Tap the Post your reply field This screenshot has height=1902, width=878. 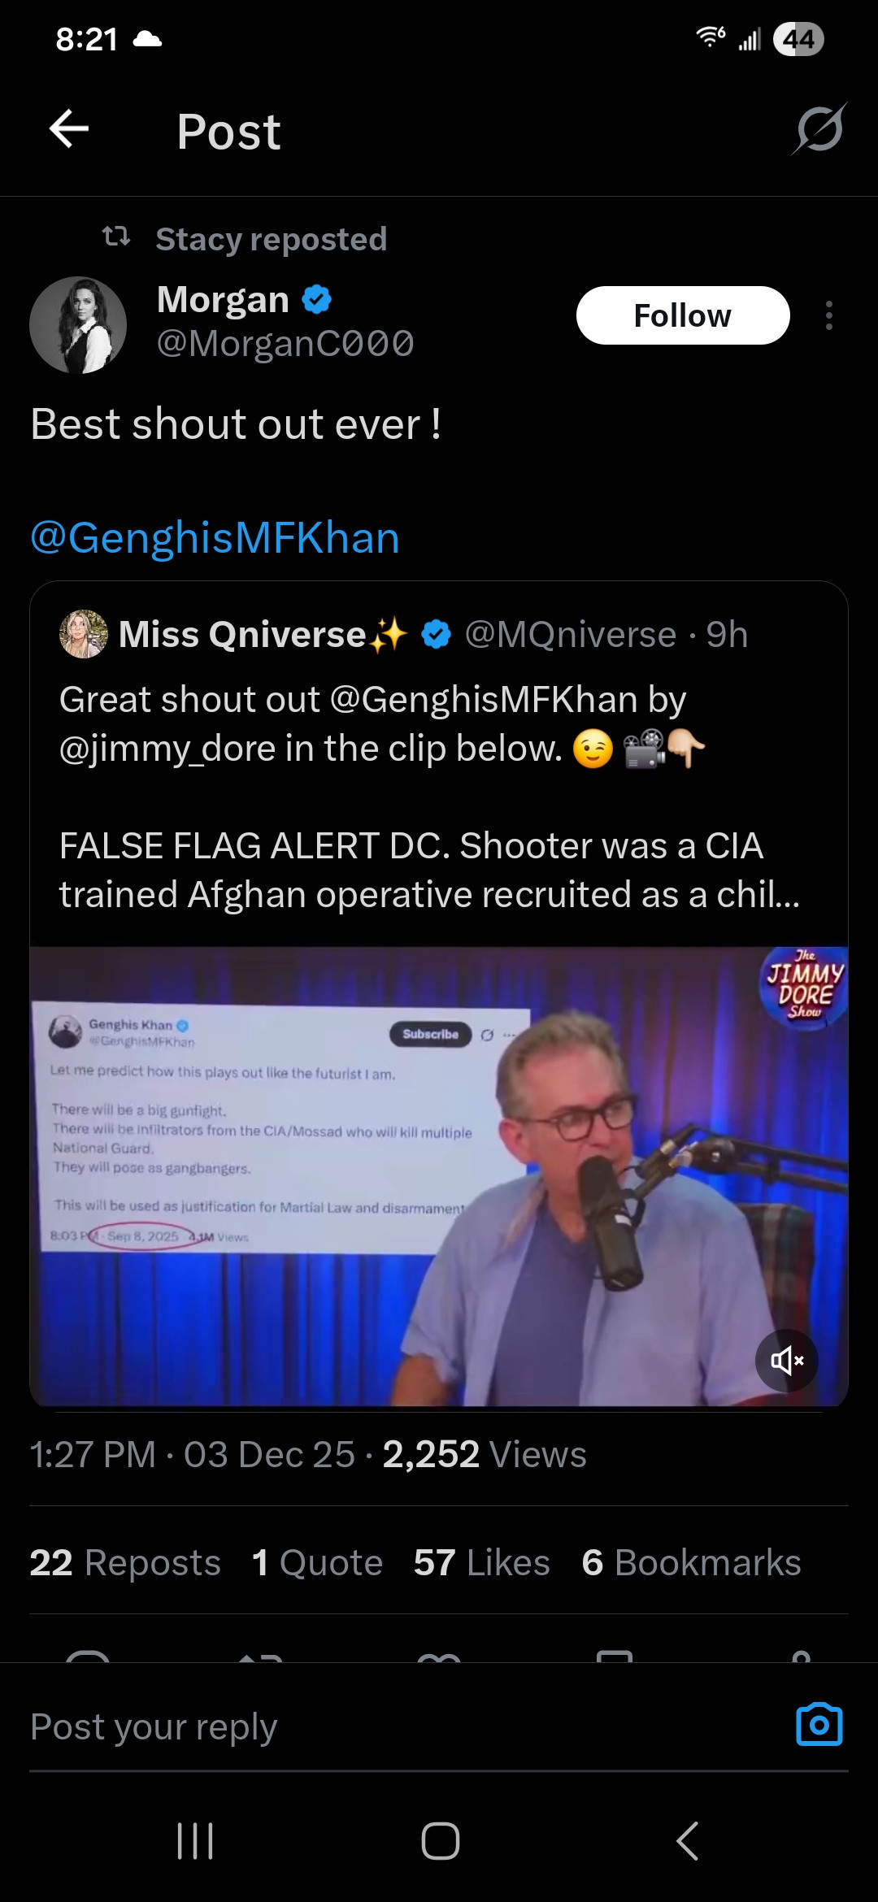pyautogui.click(x=366, y=1726)
